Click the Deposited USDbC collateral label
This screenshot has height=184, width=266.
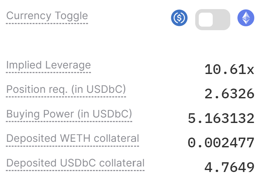pyautogui.click(x=75, y=163)
